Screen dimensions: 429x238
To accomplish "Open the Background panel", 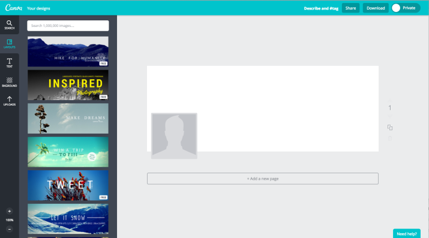I will coord(10,82).
